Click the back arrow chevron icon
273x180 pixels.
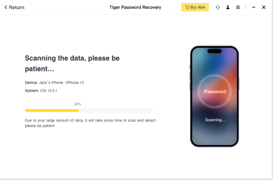(6, 7)
